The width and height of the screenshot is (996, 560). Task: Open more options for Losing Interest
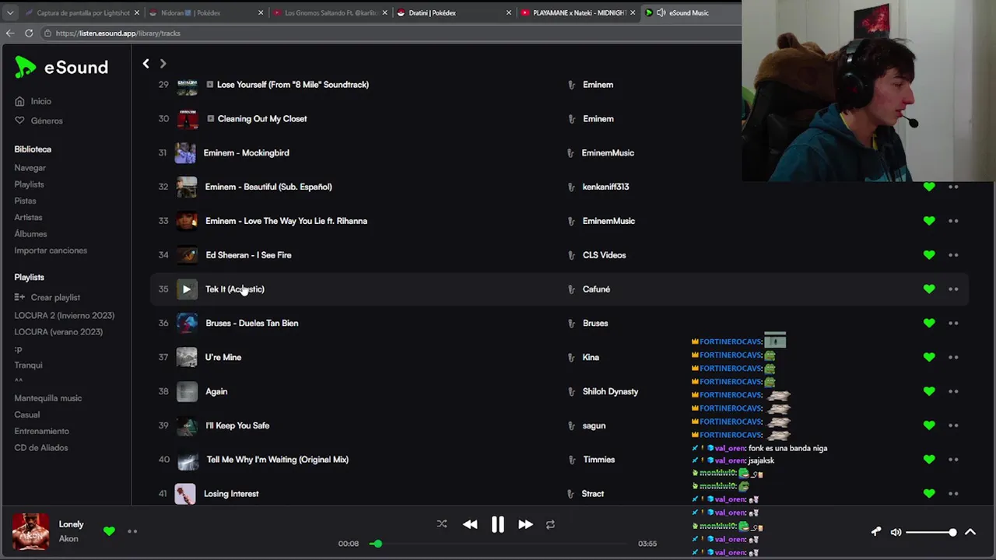click(953, 494)
